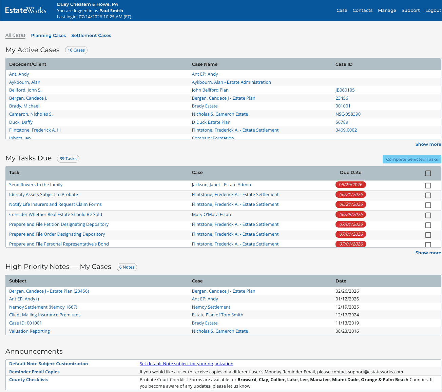Open client Cameron, Nicholas S.
Image resolution: width=442 pixels, height=392 pixels.
tap(31, 114)
